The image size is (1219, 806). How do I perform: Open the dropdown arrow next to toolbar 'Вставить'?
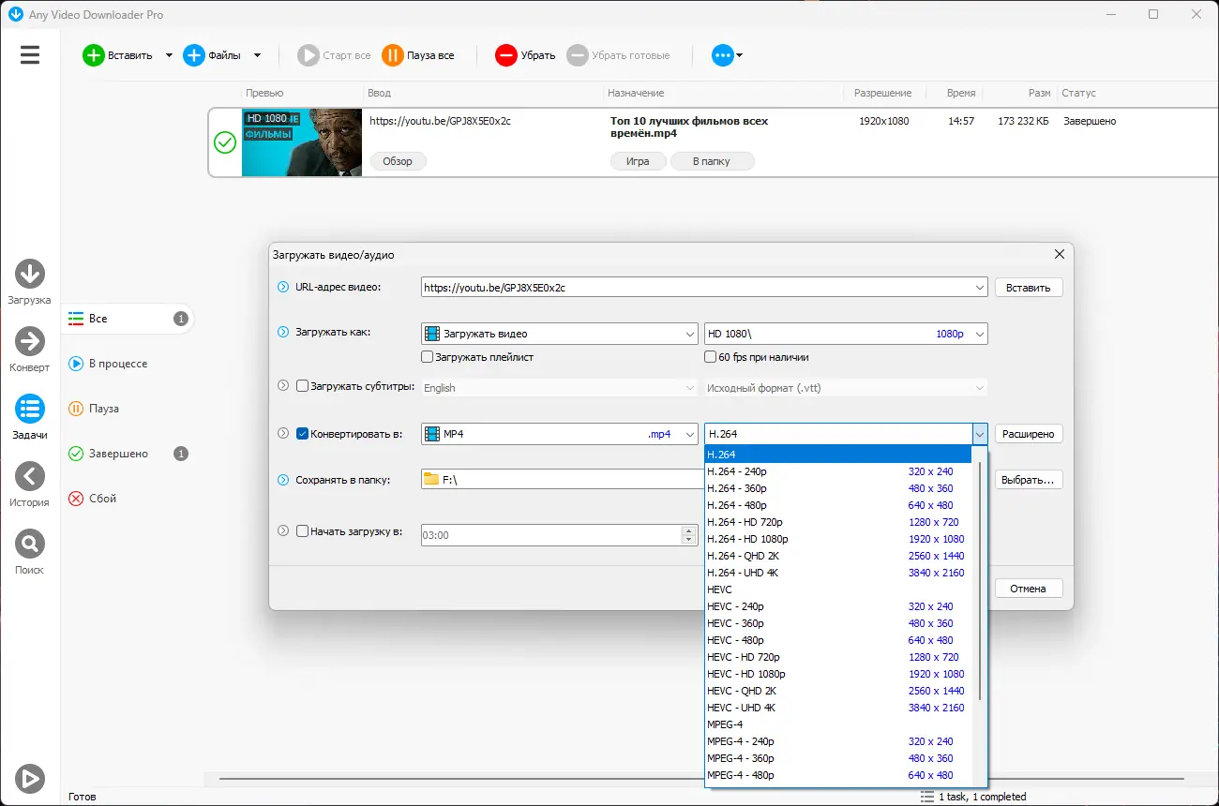tap(169, 55)
